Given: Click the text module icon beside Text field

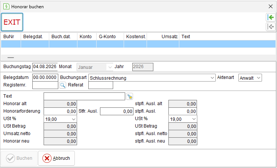Looking at the screenshot, I should point(130,97).
